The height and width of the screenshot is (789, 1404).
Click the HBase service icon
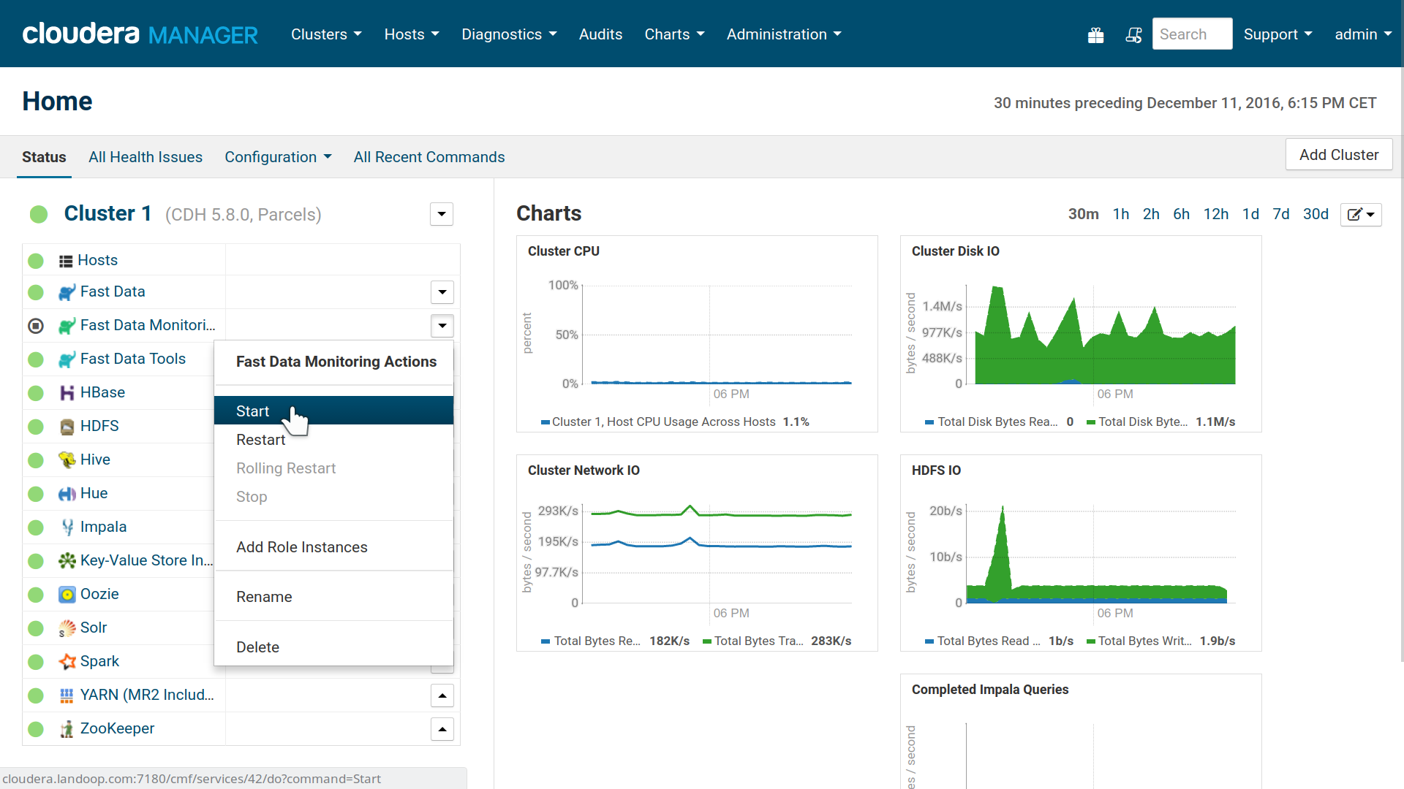pos(67,393)
